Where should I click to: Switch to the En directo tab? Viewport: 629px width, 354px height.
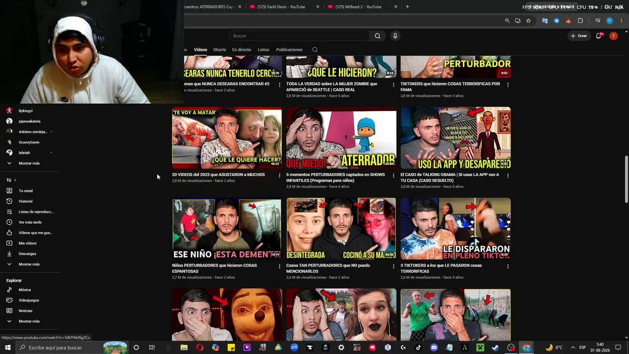[241, 50]
